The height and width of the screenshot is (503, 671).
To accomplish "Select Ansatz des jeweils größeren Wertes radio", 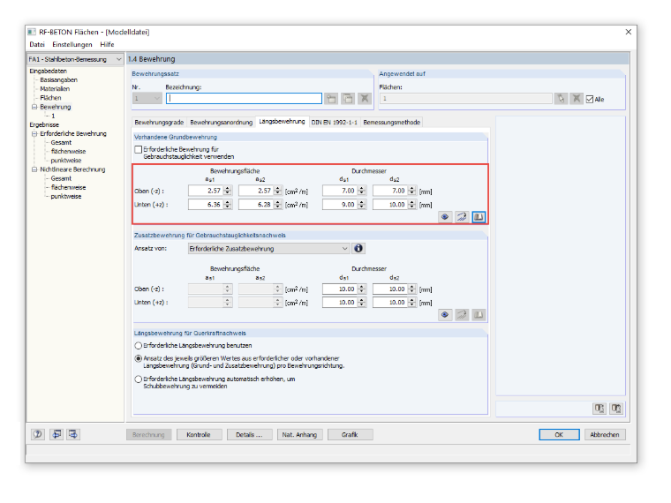I will click(139, 358).
